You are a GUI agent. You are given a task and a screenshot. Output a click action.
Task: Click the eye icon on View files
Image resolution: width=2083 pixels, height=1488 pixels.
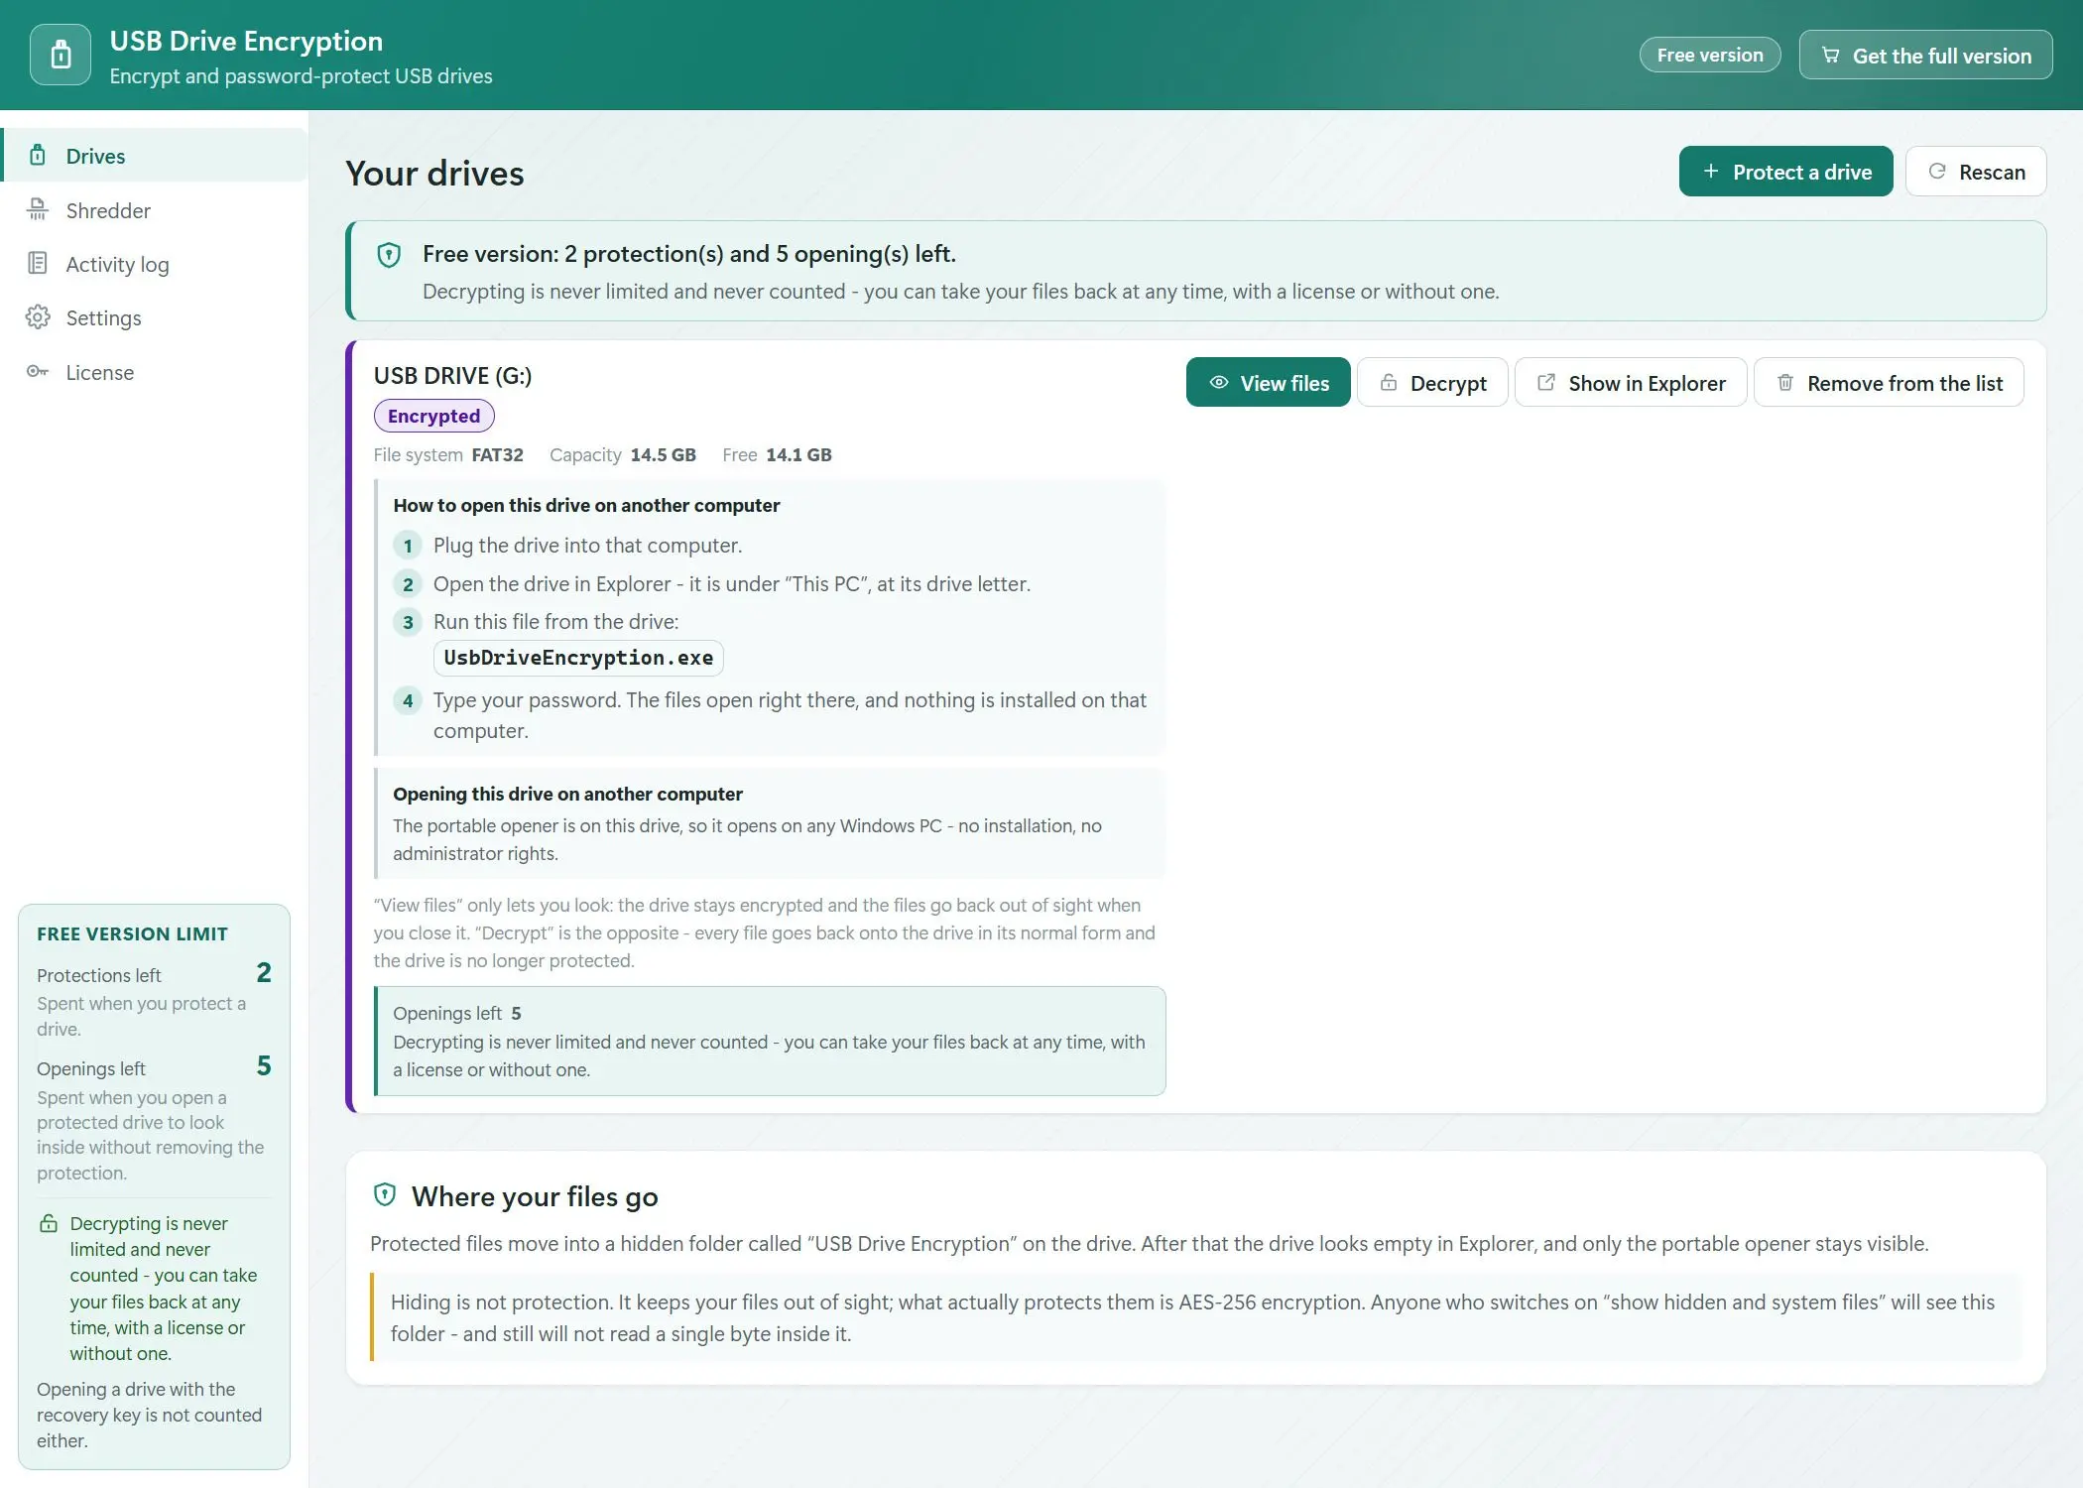coord(1219,383)
